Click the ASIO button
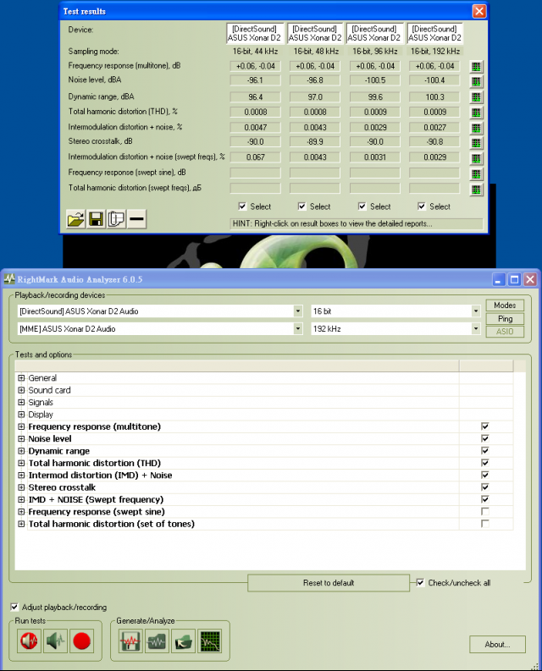Viewport: 542px width, 671px height. point(505,332)
